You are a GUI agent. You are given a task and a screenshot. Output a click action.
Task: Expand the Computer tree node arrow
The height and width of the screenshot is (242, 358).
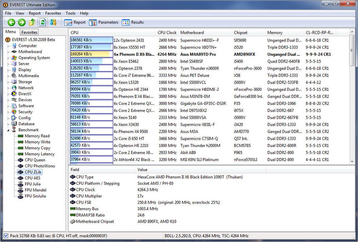coord(8,46)
